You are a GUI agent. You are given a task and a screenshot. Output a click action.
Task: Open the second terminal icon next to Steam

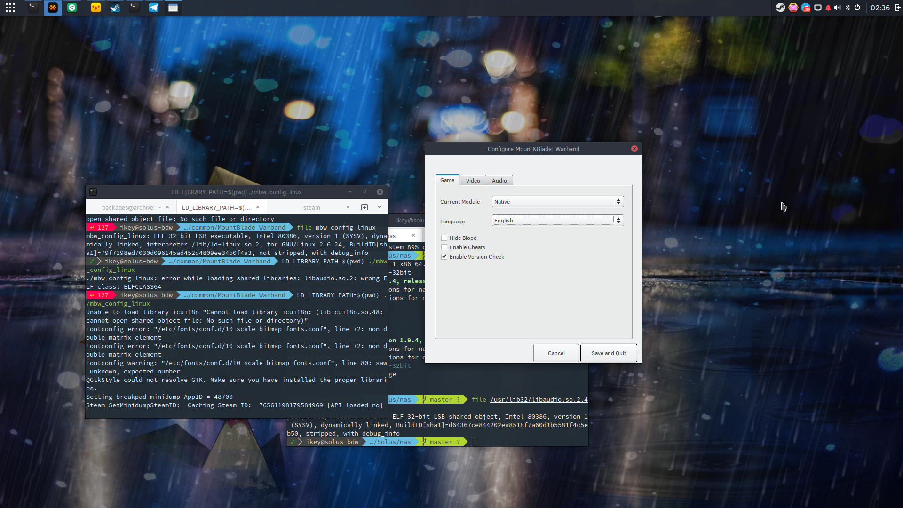135,8
